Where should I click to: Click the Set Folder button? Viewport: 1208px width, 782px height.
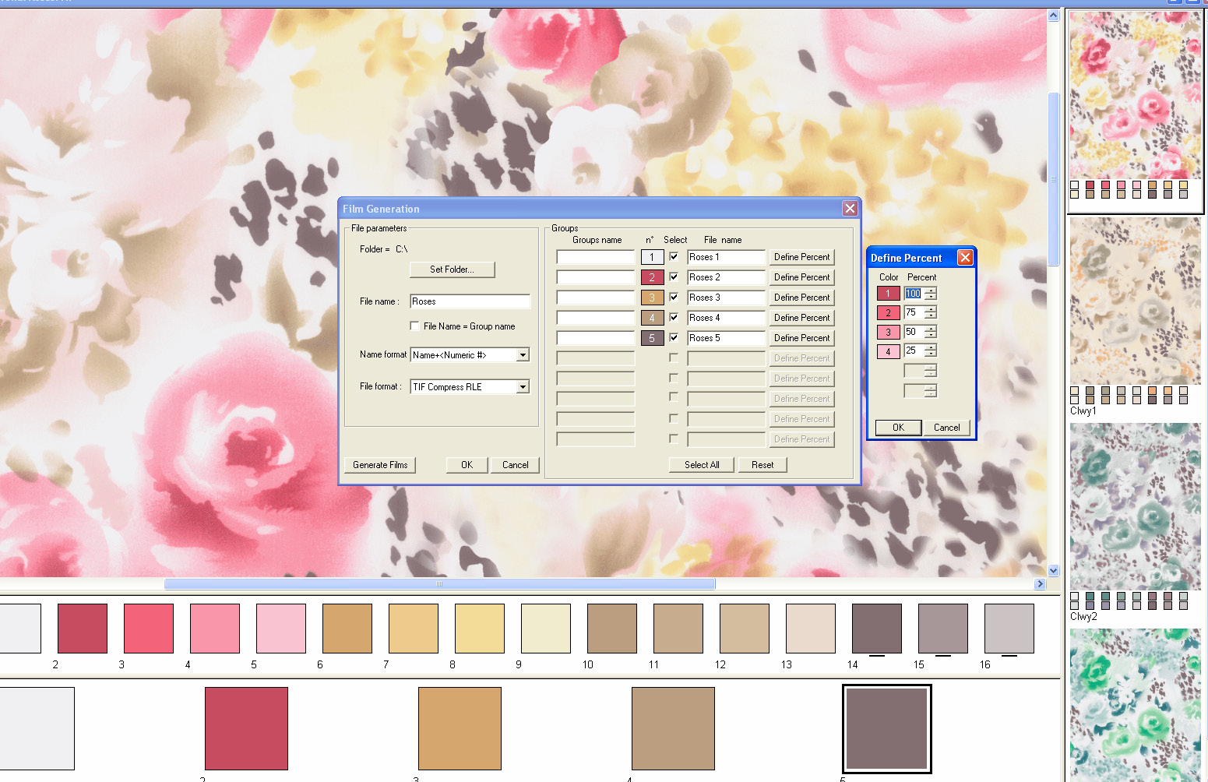point(452,269)
